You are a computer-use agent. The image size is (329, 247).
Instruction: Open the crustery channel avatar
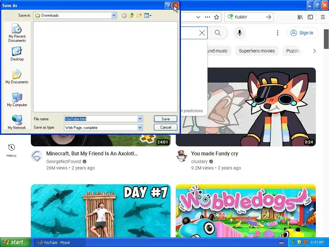point(182,156)
